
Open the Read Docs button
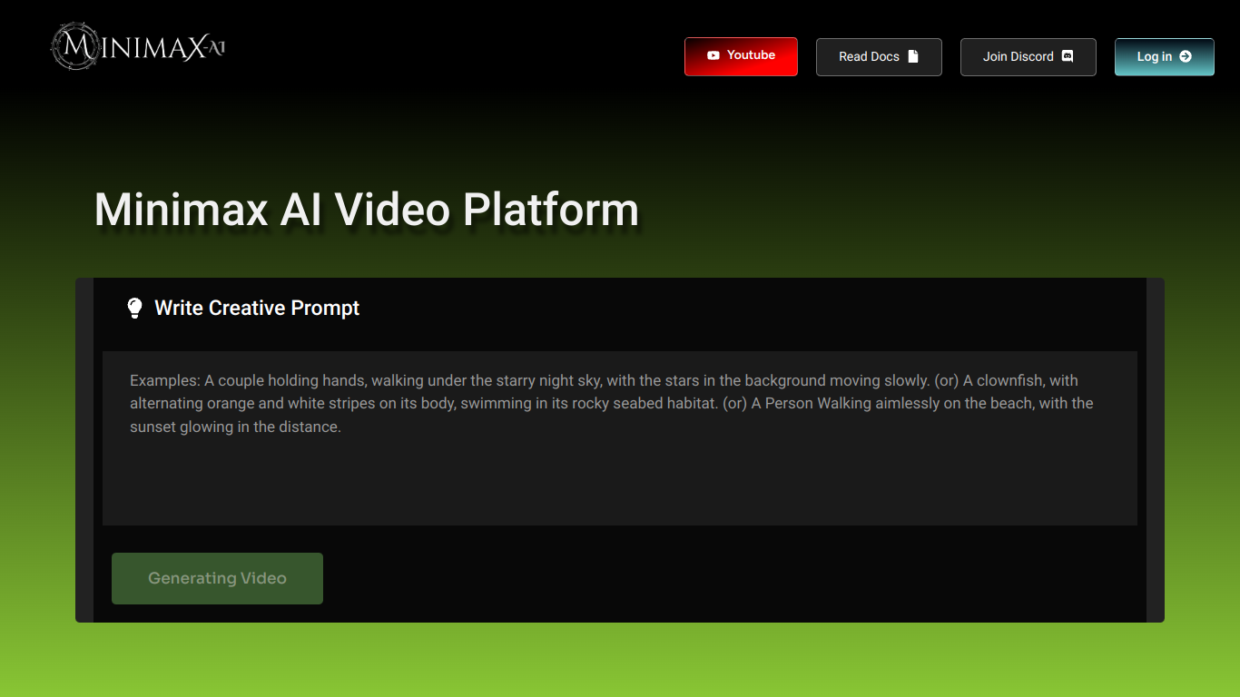tap(879, 57)
